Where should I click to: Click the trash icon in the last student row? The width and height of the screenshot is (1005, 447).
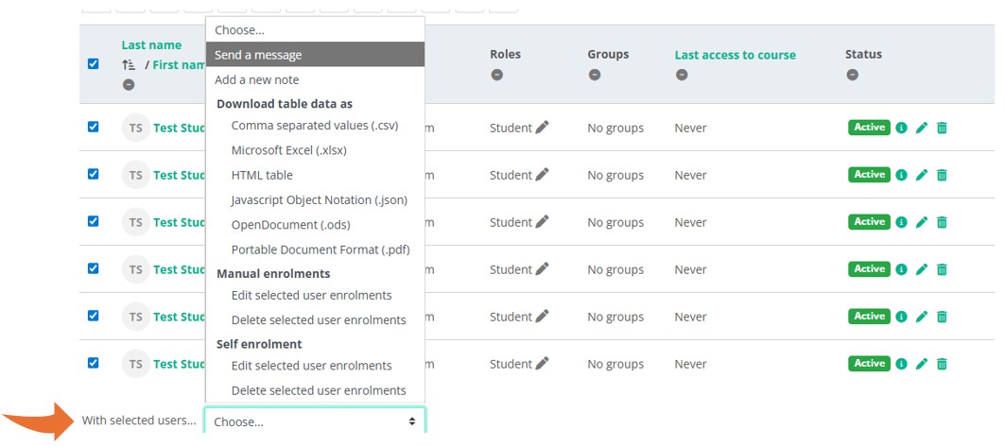coord(942,364)
